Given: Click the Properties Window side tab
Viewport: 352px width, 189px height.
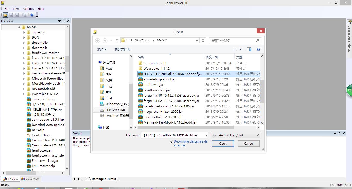Looking at the screenshot, I should click(x=349, y=39).
